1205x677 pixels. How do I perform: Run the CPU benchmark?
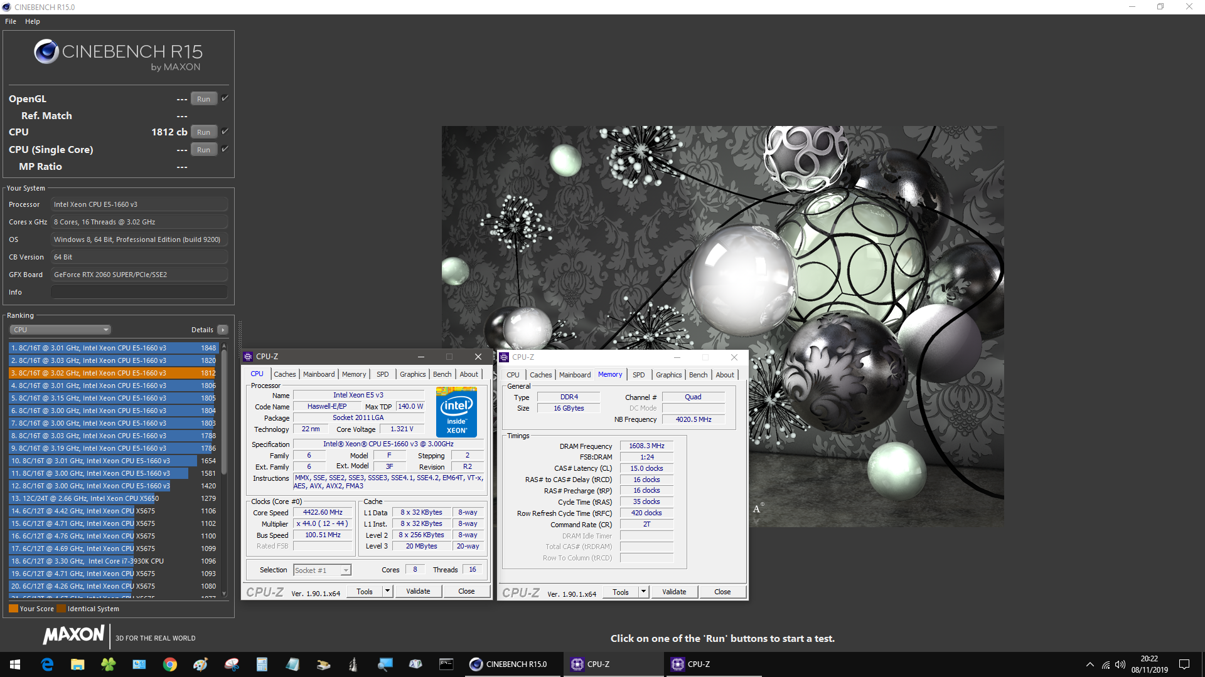point(203,132)
